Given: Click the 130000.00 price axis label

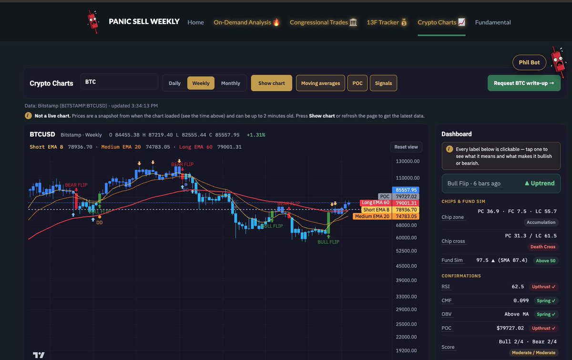Looking at the screenshot, I should coord(408,162).
